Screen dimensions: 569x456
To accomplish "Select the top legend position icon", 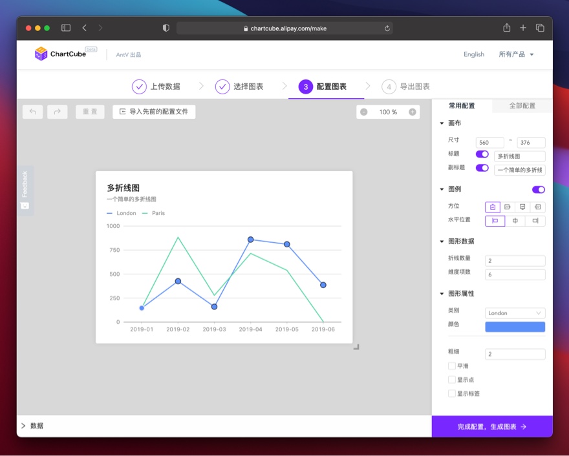I will pyautogui.click(x=493, y=207).
